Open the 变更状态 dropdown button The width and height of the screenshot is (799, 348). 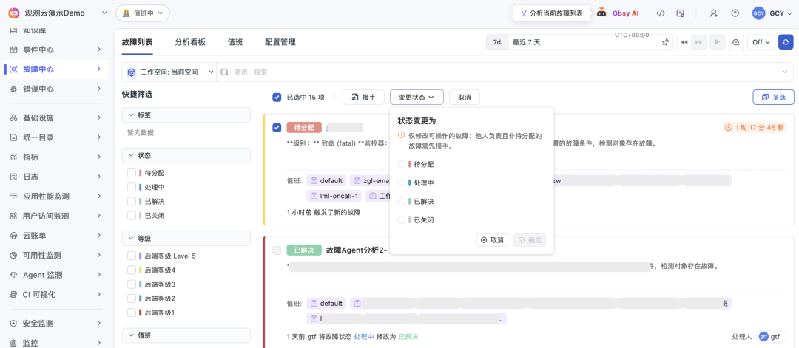(x=417, y=98)
